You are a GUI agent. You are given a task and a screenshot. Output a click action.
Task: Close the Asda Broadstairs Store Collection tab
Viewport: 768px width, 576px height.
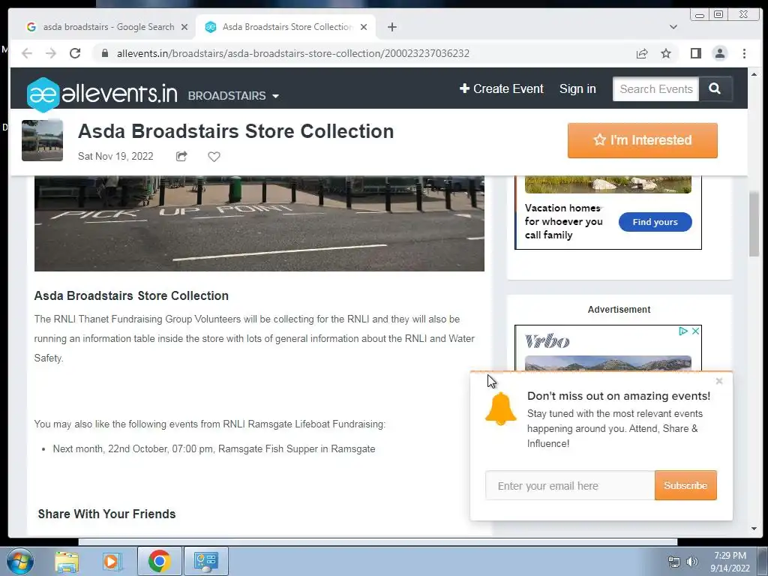click(x=364, y=27)
